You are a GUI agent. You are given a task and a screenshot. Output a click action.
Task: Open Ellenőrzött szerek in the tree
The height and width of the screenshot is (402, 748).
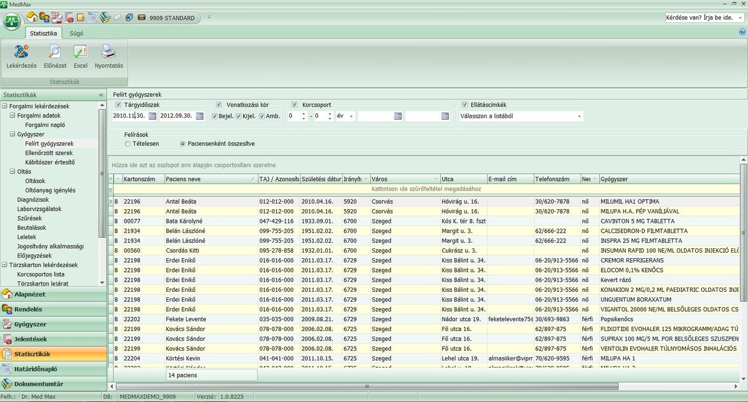(49, 153)
